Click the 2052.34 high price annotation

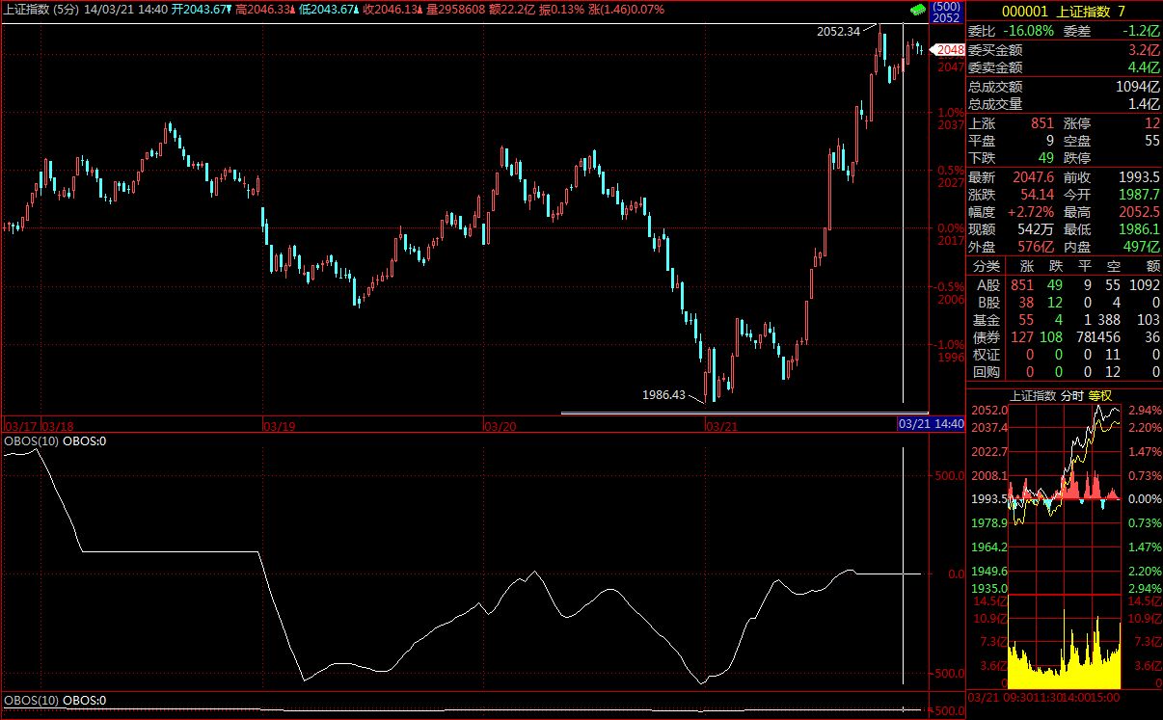[838, 31]
